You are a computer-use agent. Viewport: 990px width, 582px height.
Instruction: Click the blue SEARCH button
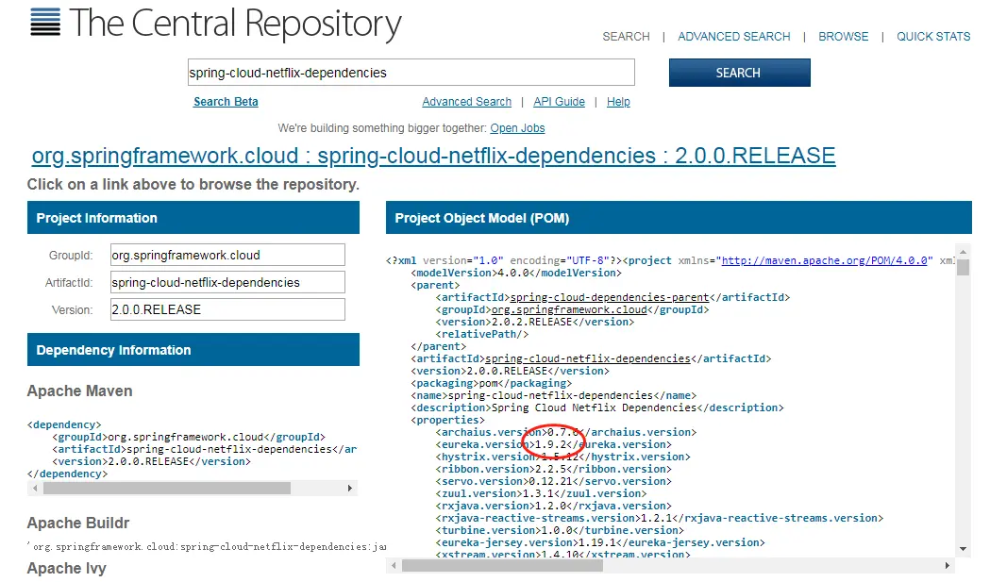point(739,73)
